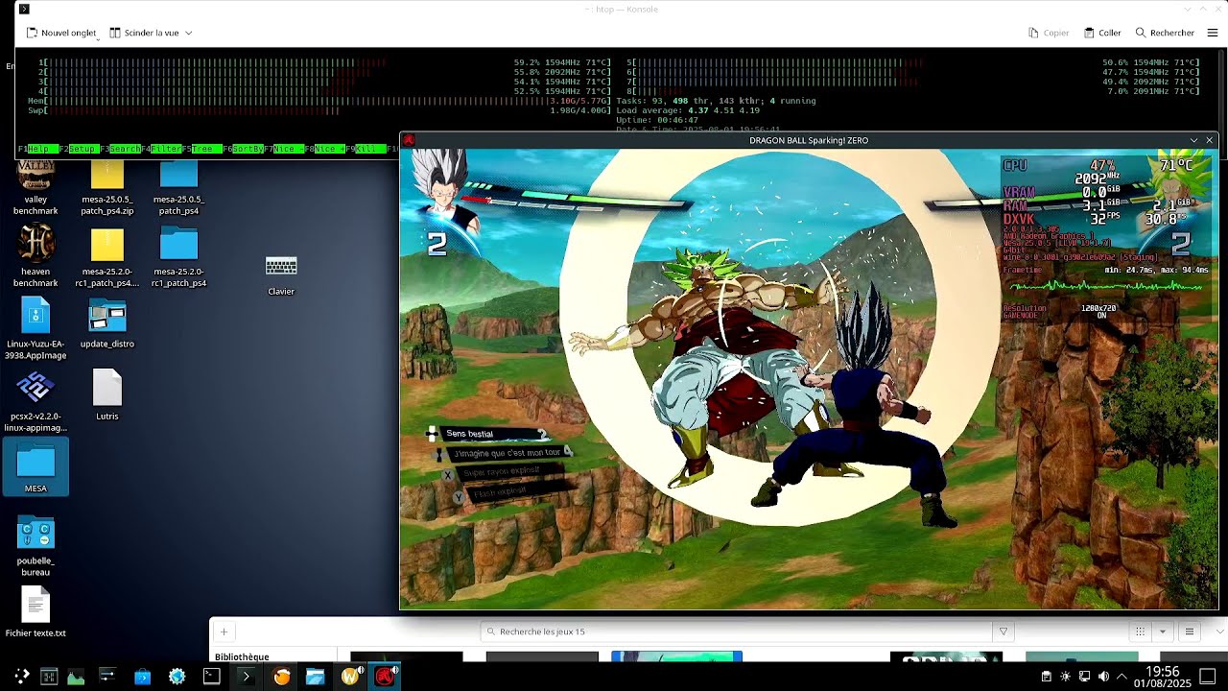Click the game icon in the game title bar

408,140
